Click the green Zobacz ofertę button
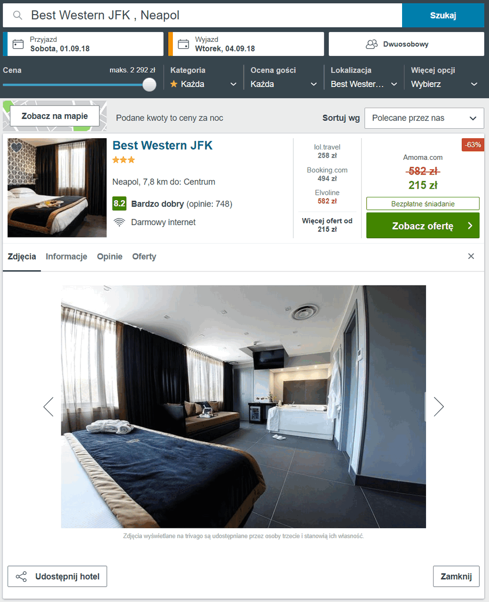The image size is (489, 602). tap(423, 226)
